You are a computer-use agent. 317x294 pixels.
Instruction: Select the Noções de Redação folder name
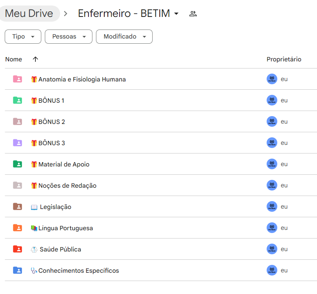tap(67, 185)
